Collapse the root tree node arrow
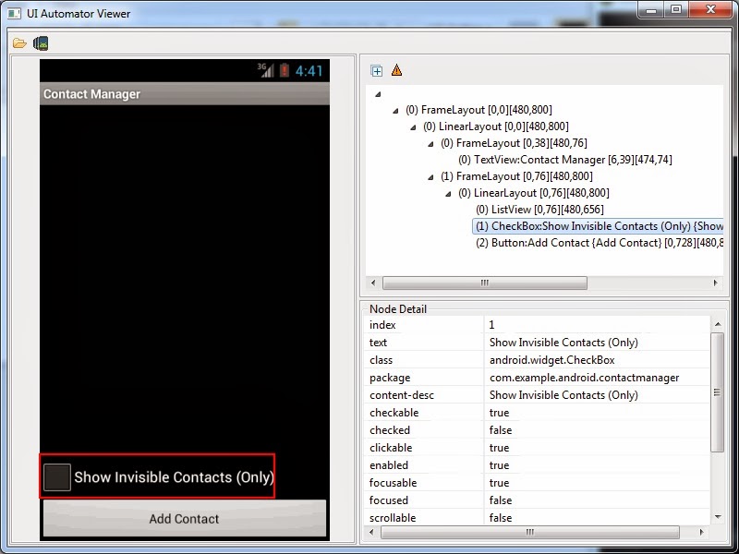The image size is (739, 554). [378, 94]
